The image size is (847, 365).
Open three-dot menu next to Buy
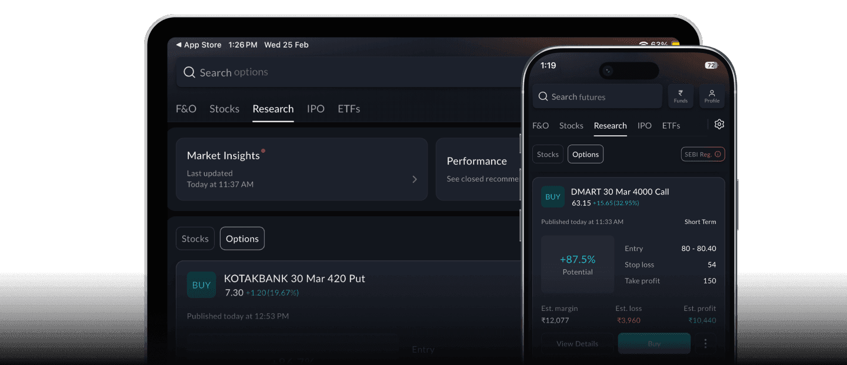[x=705, y=344]
